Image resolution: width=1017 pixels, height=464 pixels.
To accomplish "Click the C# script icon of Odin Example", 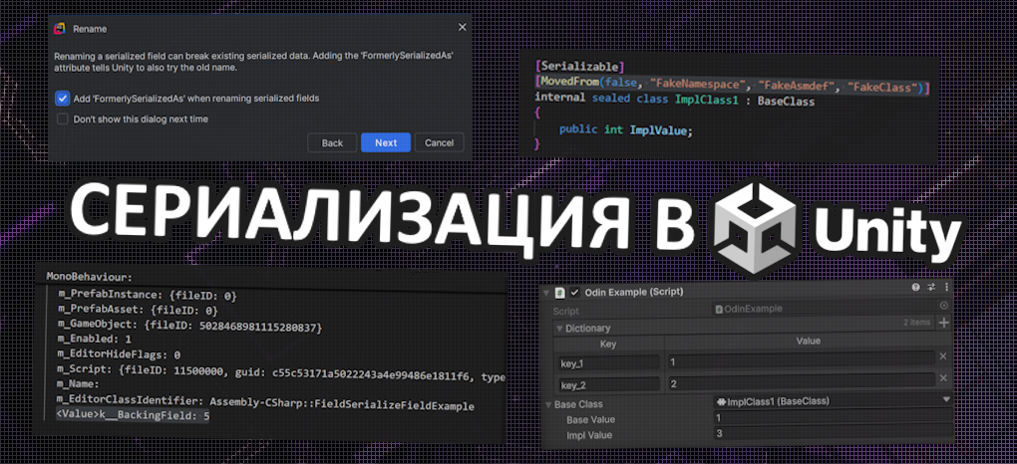I will [x=561, y=293].
